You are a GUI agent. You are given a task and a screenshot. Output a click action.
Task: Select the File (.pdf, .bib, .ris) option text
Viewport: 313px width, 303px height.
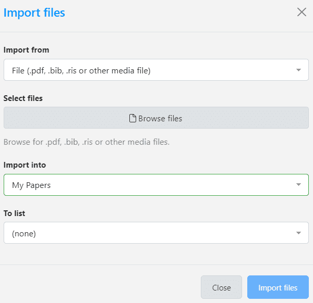pos(81,71)
